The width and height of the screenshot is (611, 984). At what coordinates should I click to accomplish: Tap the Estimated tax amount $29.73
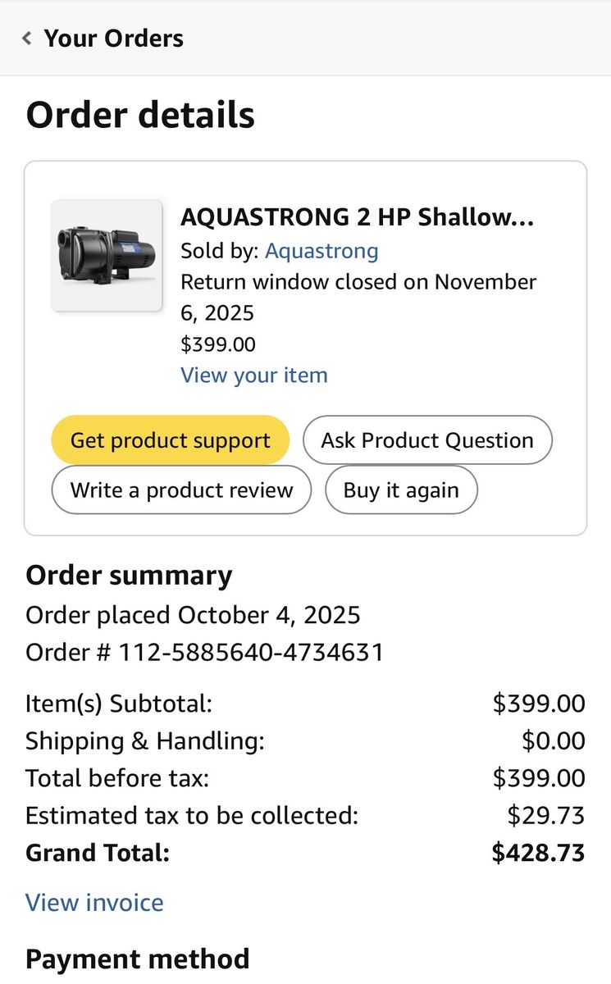tap(545, 816)
